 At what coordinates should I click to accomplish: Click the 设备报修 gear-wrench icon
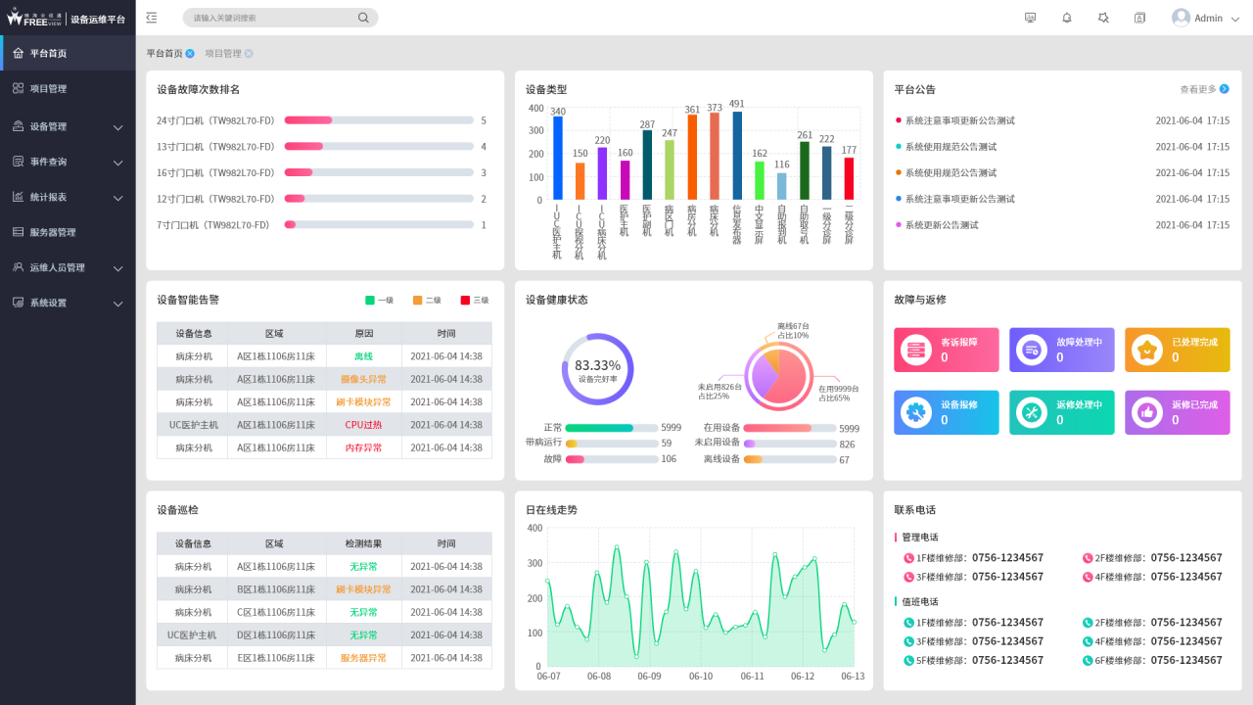pos(916,412)
